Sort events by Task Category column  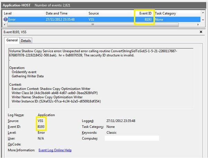pos(177,14)
